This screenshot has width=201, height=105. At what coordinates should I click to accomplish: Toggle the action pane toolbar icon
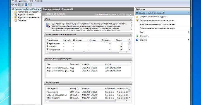(x=30, y=5)
